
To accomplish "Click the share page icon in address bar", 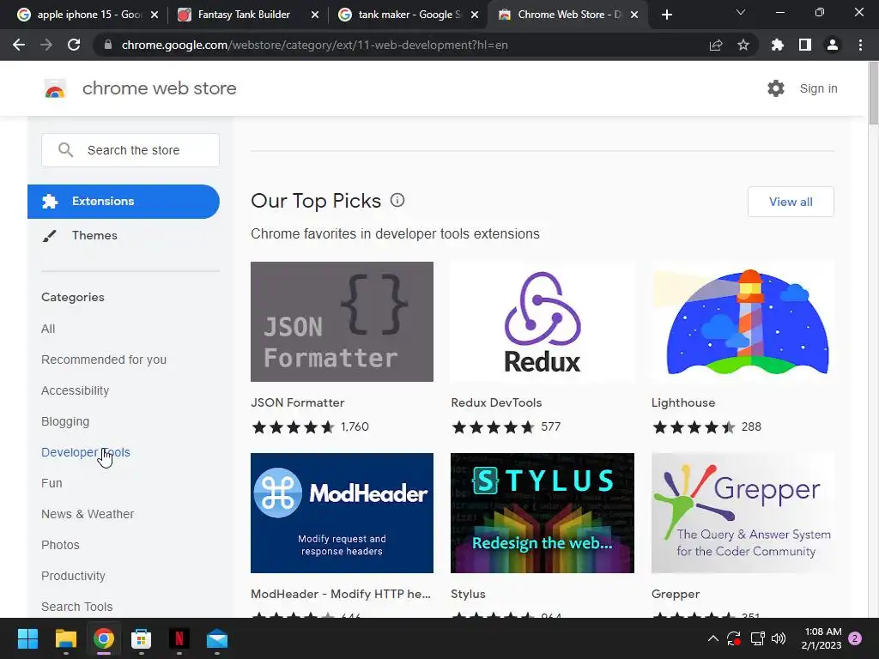I will (x=716, y=45).
